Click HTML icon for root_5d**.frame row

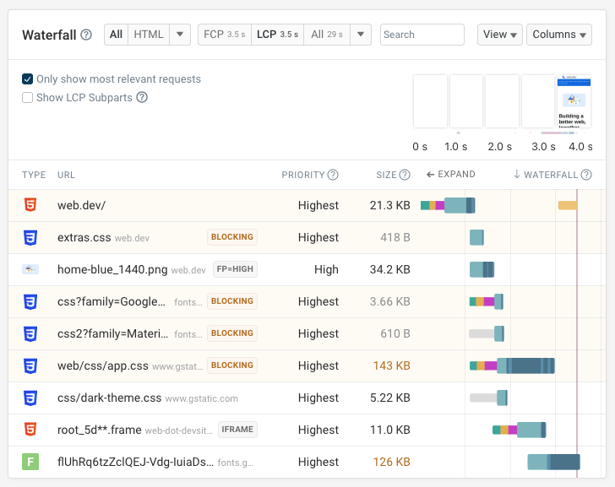tap(30, 430)
